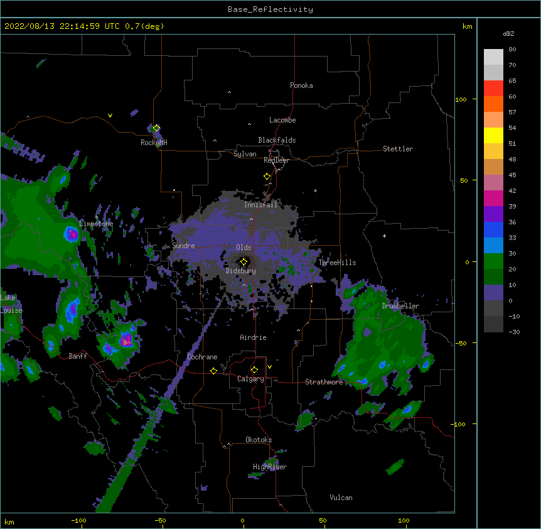Click the km unit label at top right
The image size is (541, 529).
click(467, 26)
